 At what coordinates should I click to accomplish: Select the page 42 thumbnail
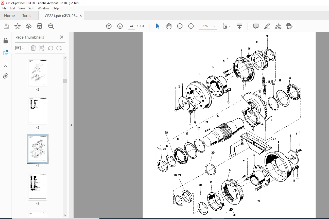tap(38, 73)
